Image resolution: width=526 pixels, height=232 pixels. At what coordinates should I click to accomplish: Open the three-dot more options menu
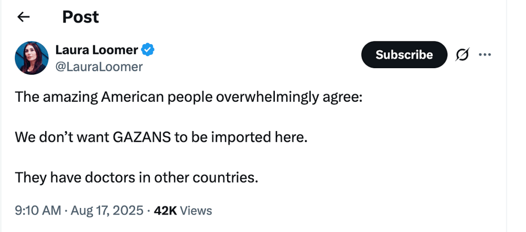(x=485, y=55)
